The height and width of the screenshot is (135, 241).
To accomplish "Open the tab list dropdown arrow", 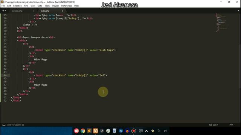I will (238, 10).
